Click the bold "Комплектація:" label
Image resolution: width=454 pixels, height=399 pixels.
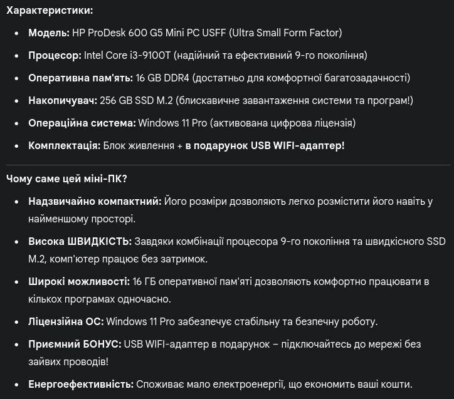pos(64,145)
